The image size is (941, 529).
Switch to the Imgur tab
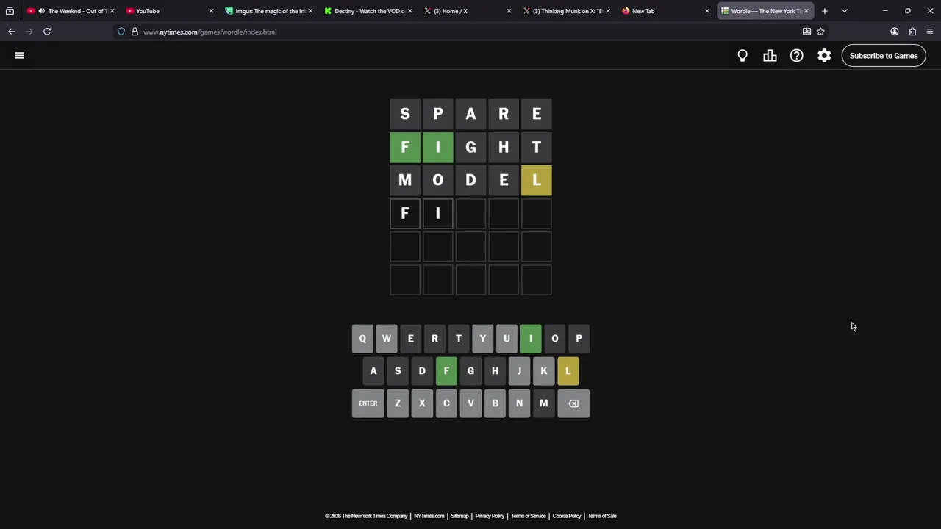270,11
